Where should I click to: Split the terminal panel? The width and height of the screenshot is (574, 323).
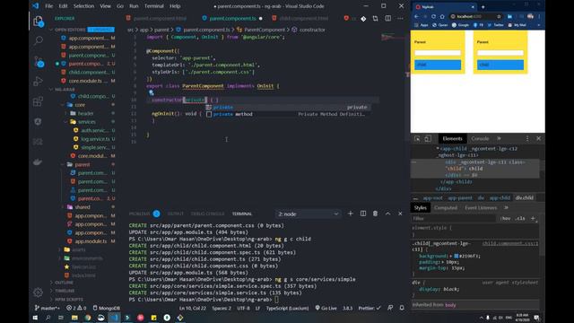[362, 214]
